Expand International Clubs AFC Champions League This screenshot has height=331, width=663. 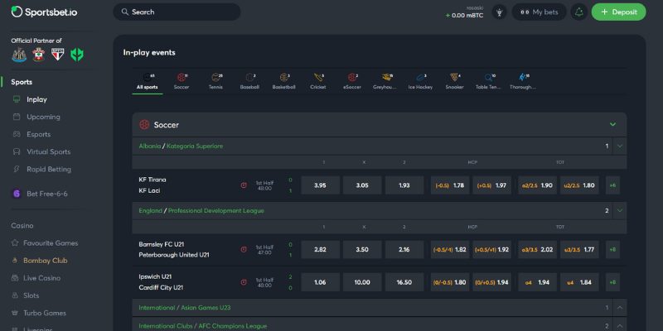620,326
